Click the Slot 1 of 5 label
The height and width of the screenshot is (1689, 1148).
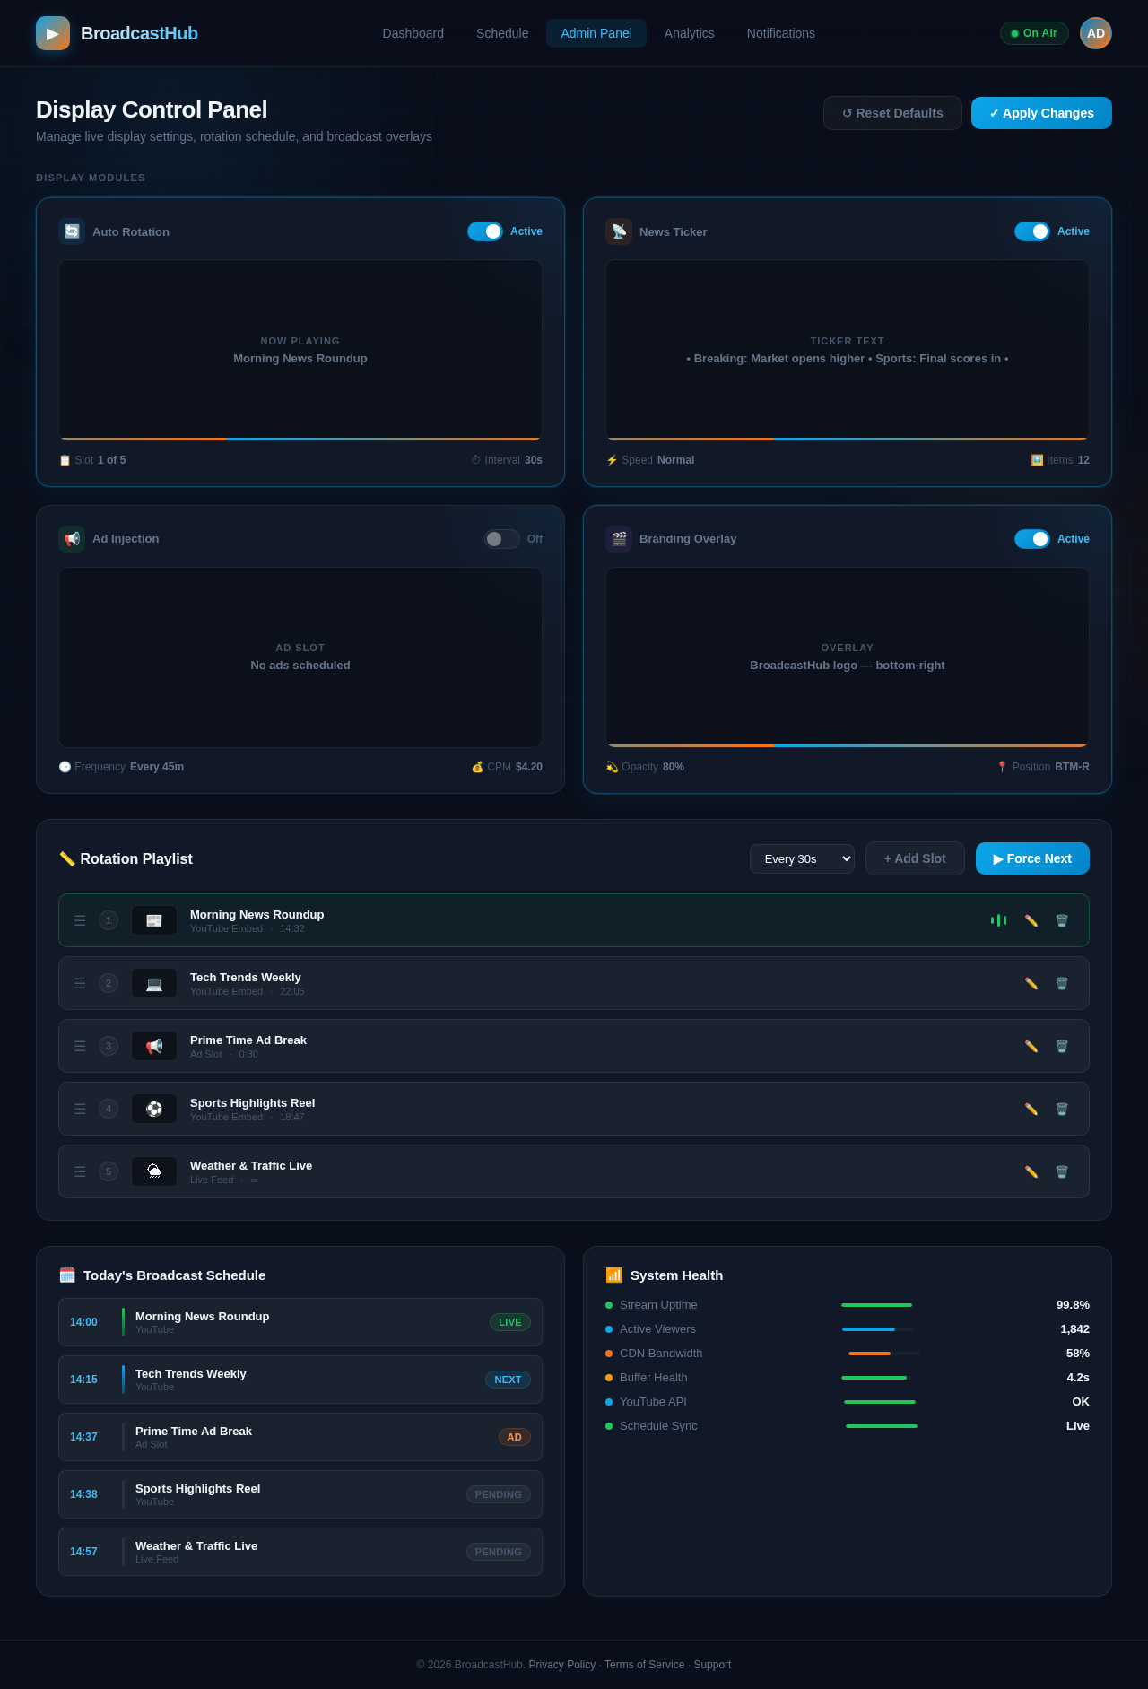click(x=92, y=460)
